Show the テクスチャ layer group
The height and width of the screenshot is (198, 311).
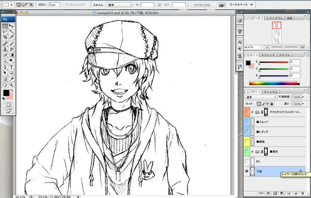pos(247,112)
